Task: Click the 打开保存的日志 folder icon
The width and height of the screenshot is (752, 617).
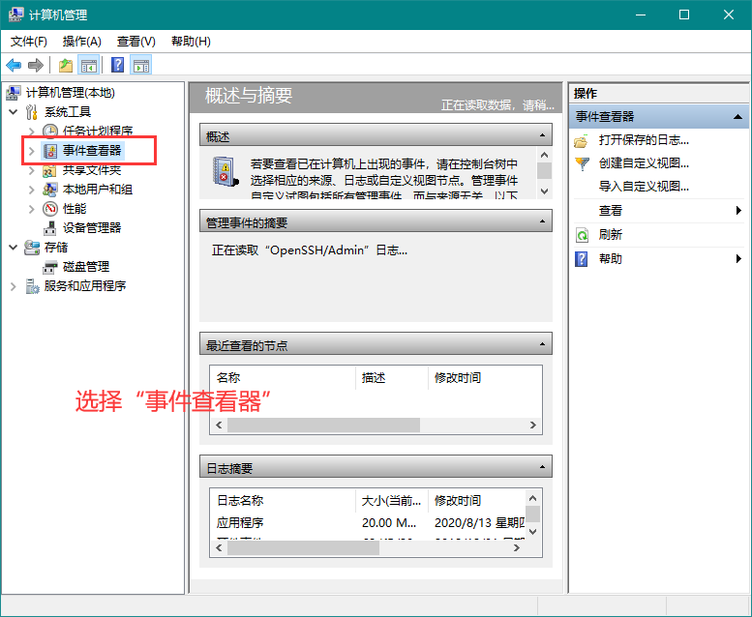Action: tap(581, 141)
